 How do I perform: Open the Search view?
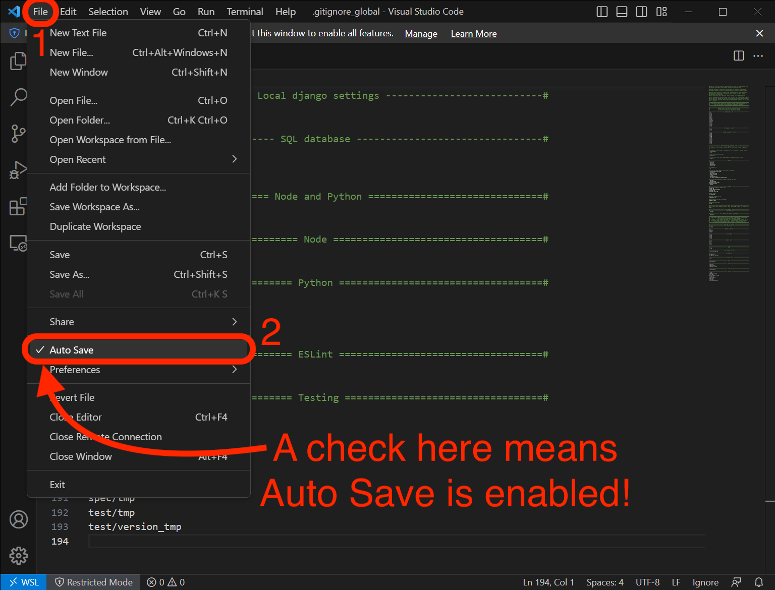point(19,97)
